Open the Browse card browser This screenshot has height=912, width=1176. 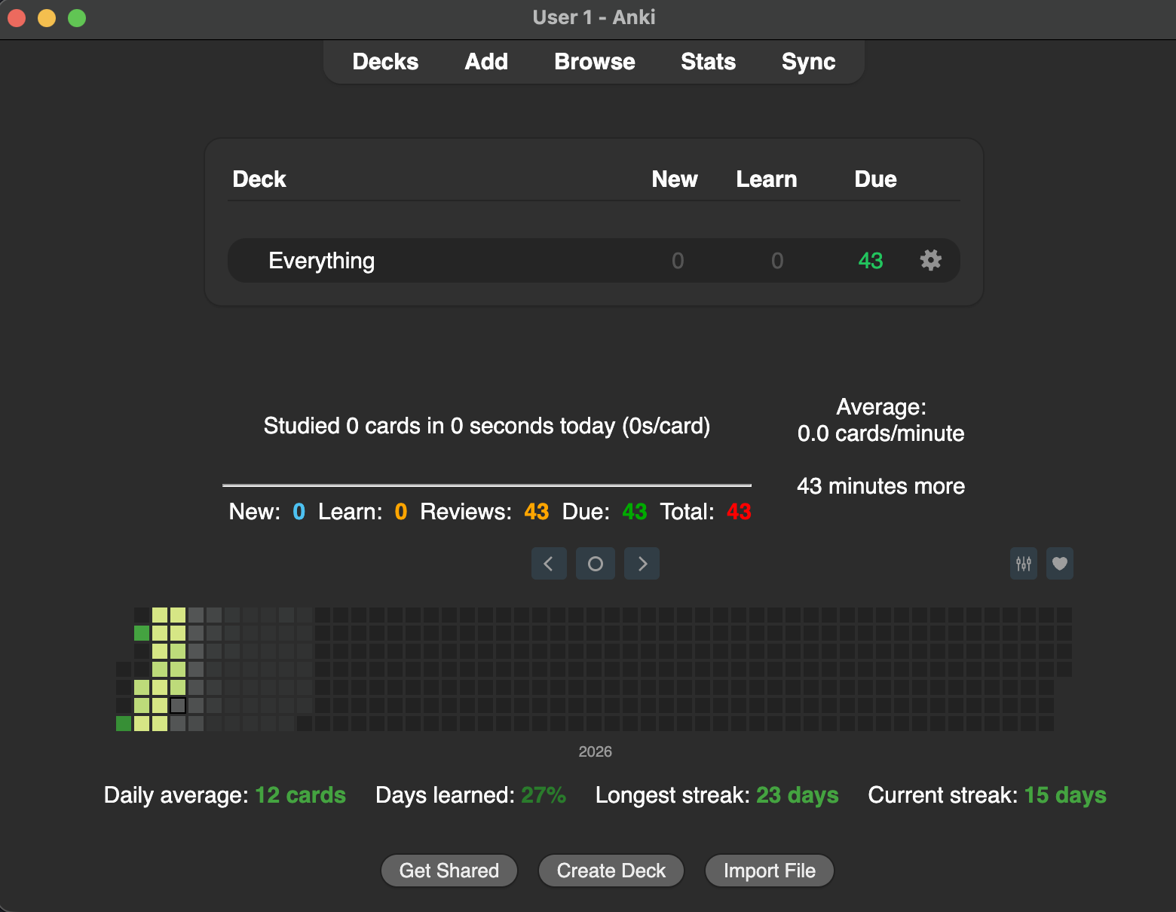pos(594,62)
